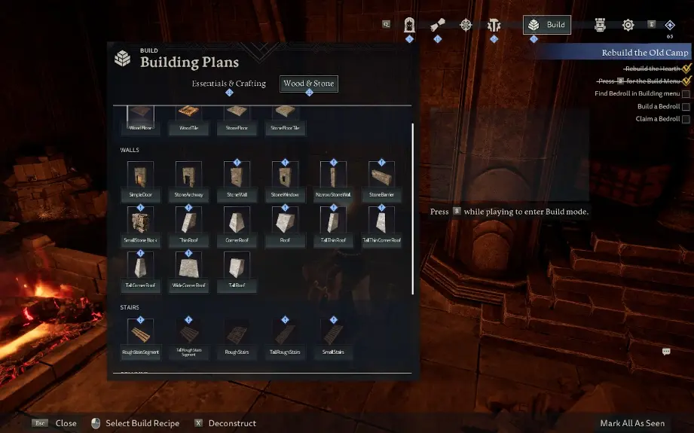Click Mark All As Seen
The width and height of the screenshot is (694, 433).
click(632, 423)
